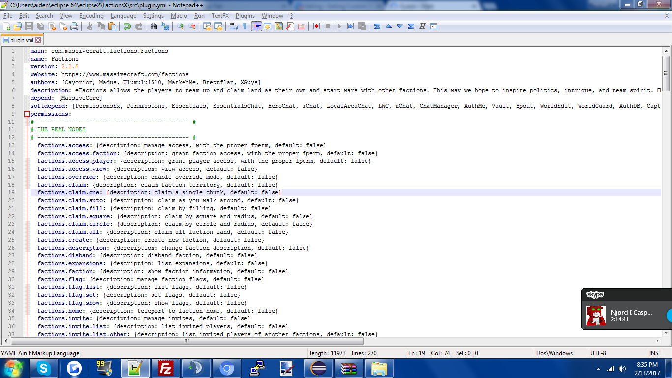Click the Replace toolbar icon

165,26
